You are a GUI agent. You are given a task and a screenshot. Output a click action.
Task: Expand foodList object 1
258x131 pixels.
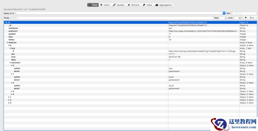9,97
